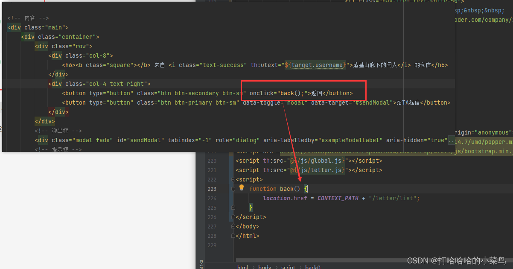
Task: Click the closing </script> tag on line 226
Action: click(x=251, y=217)
